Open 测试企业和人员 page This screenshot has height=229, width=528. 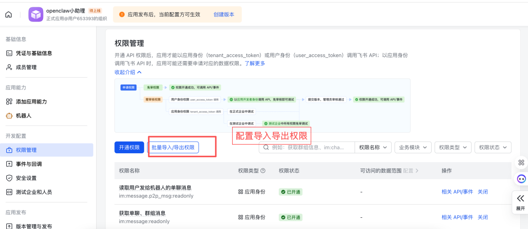click(34, 192)
